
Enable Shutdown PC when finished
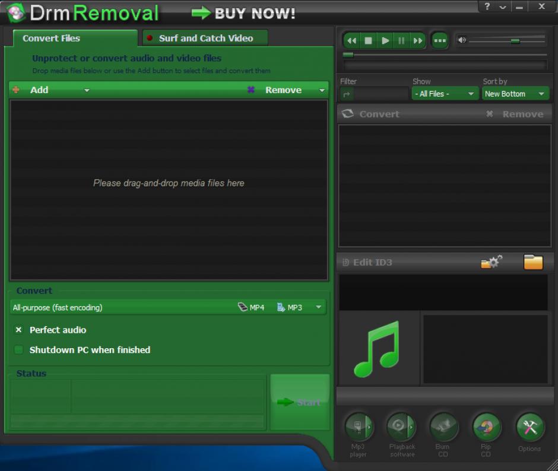click(18, 350)
